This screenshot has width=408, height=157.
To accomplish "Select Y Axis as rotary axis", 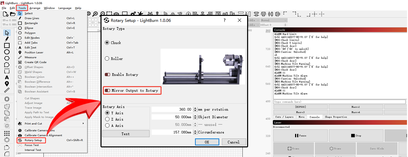I will tap(107, 113).
